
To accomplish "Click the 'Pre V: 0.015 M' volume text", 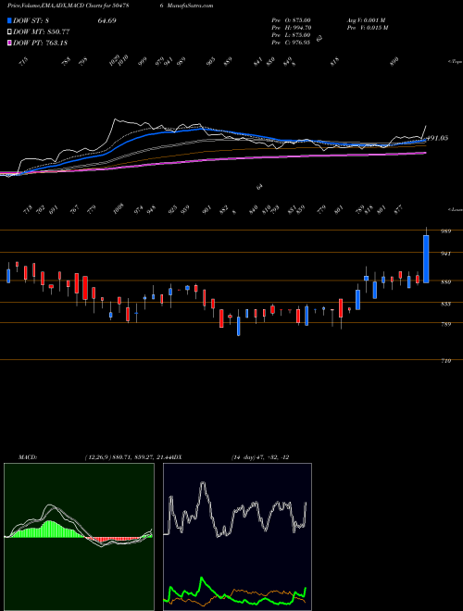I will [369, 28].
